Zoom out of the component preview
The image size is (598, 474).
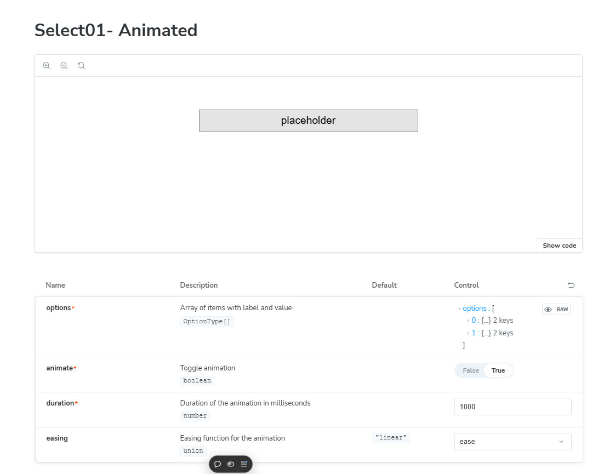pyautogui.click(x=64, y=66)
